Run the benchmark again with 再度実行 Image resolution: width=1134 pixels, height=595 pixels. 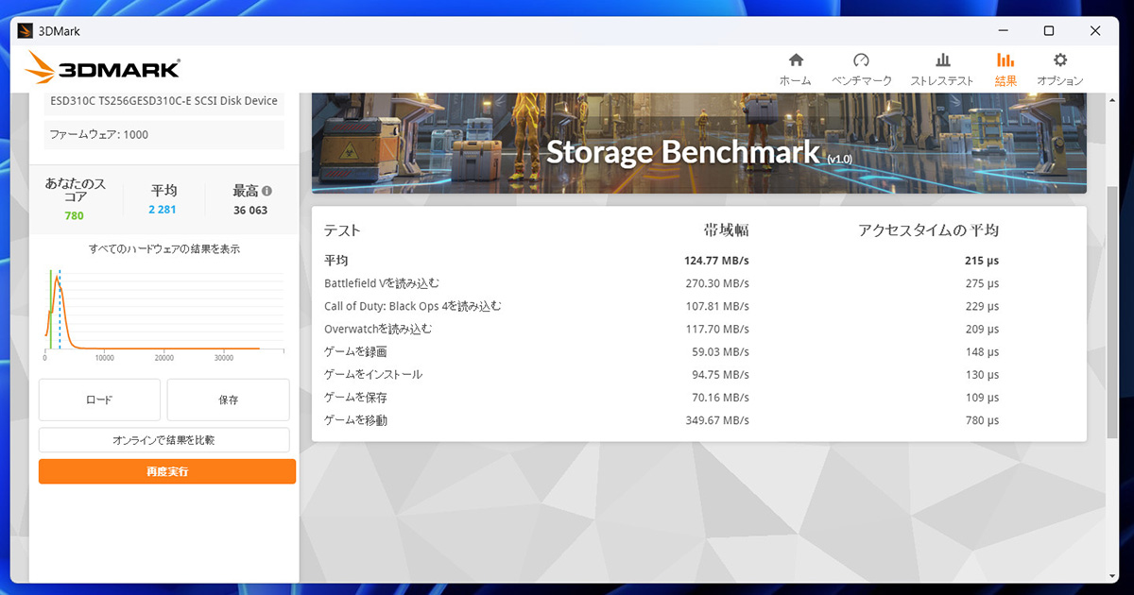[166, 471]
